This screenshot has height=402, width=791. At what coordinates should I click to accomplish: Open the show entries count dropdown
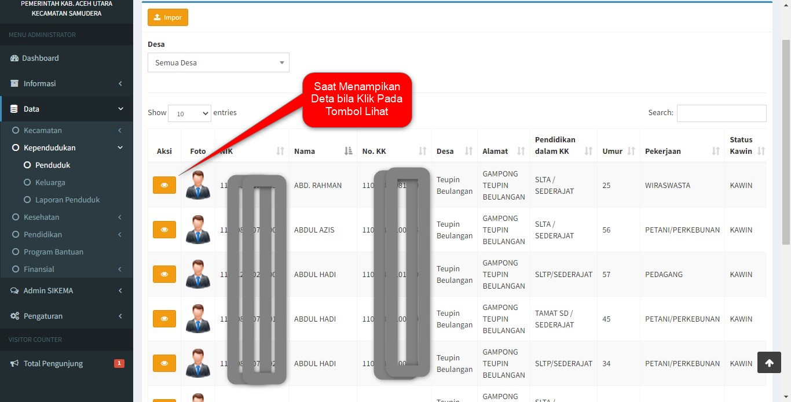(190, 113)
